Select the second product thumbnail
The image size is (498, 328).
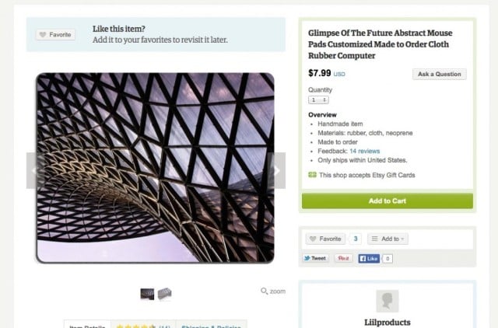click(x=164, y=294)
